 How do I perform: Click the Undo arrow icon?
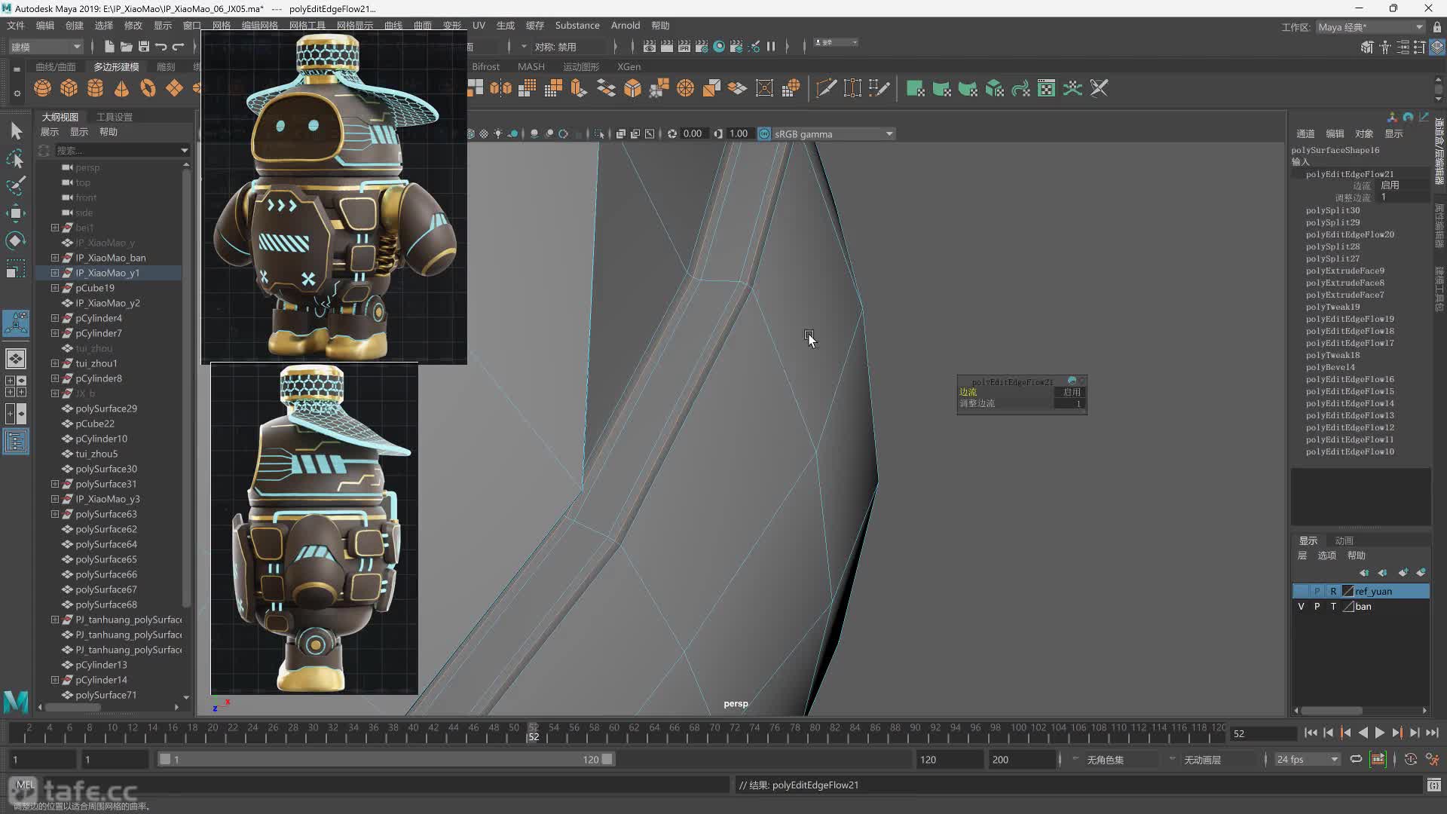pyautogui.click(x=161, y=47)
